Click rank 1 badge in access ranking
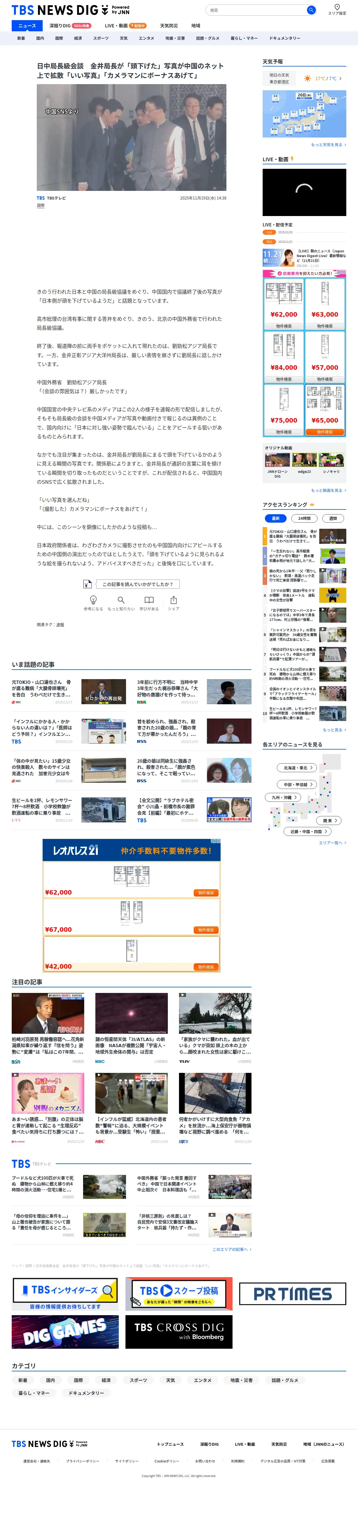358x1515 pixels. click(264, 536)
